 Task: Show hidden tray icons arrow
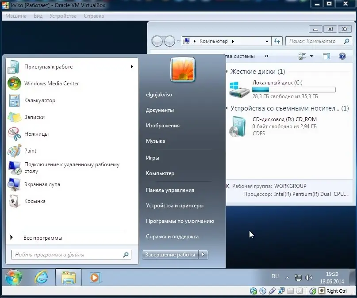pos(288,278)
